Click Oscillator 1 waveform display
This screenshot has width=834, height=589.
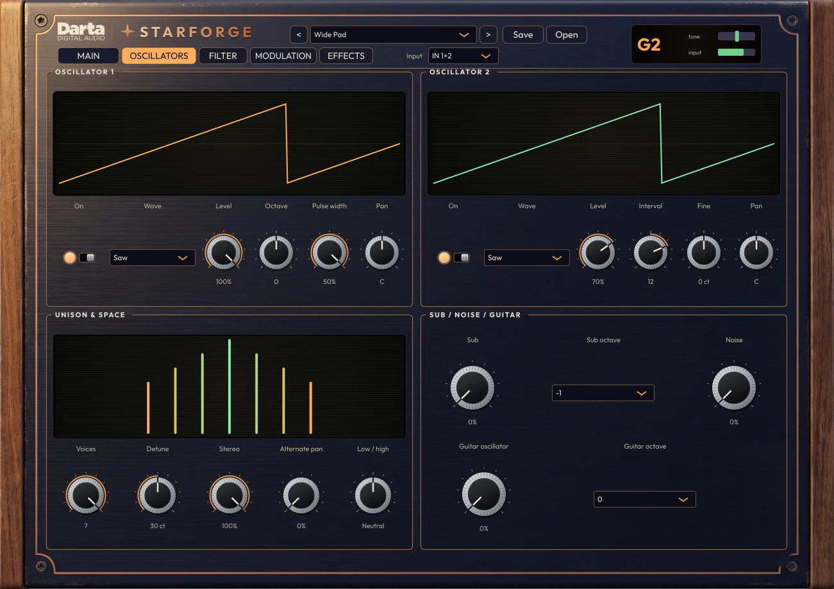tap(229, 144)
